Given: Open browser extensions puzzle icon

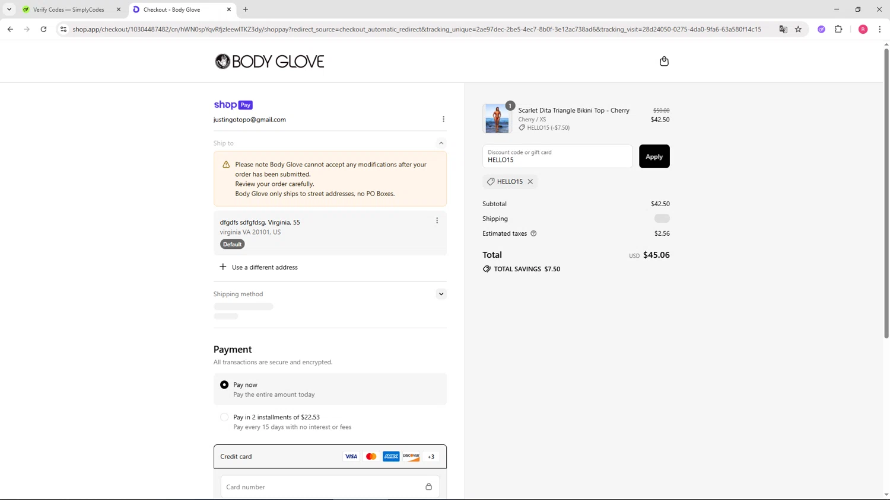Looking at the screenshot, I should coord(838,29).
